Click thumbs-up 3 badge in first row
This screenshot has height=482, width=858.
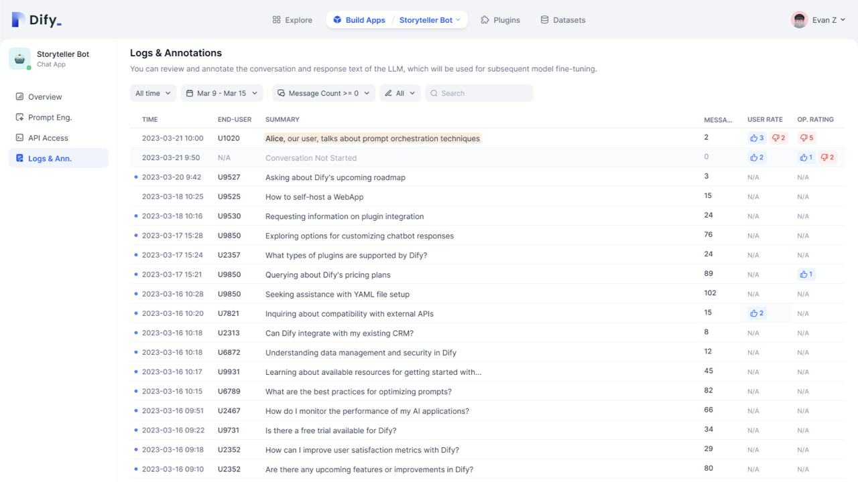coord(757,138)
